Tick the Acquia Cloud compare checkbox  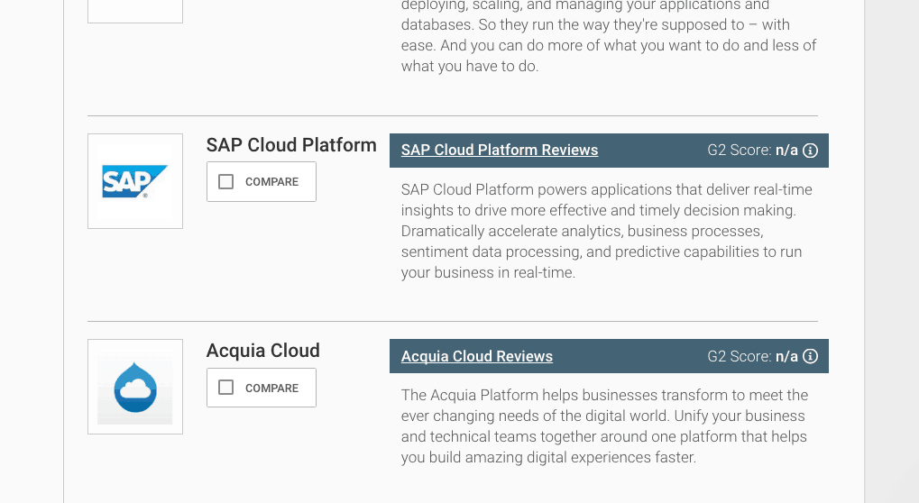[225, 388]
